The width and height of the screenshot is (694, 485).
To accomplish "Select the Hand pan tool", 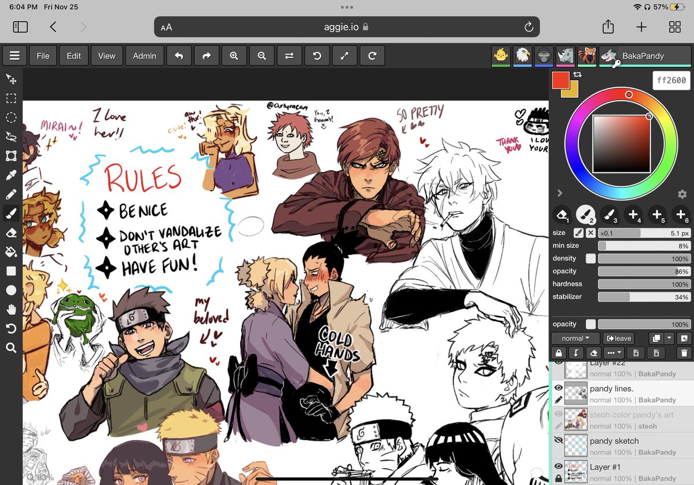I will [x=11, y=309].
